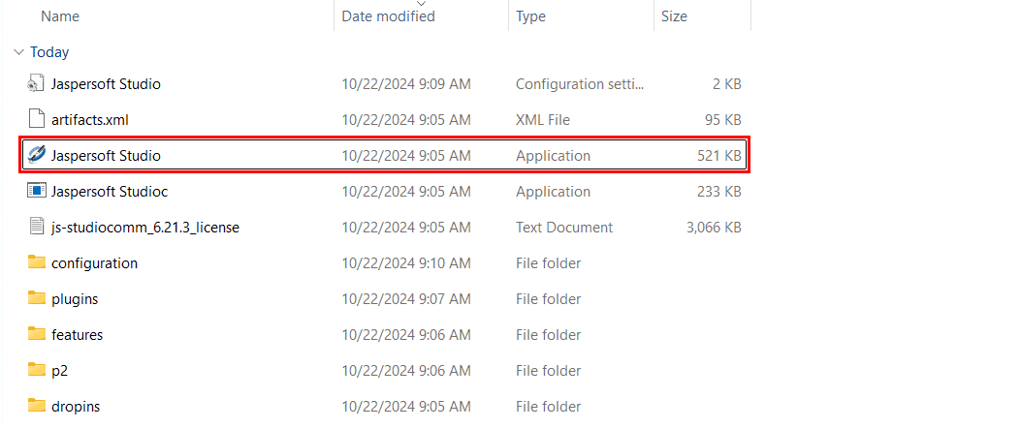Viewport: 1021px width, 429px height.
Task: Click the plugins folder icon
Action: click(37, 299)
